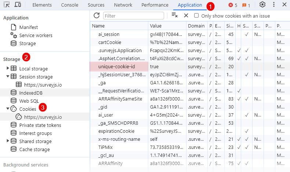Viewport: 290px width, 172px height.
Task: Delete selected cookie with X icon
Action: coord(186,15)
